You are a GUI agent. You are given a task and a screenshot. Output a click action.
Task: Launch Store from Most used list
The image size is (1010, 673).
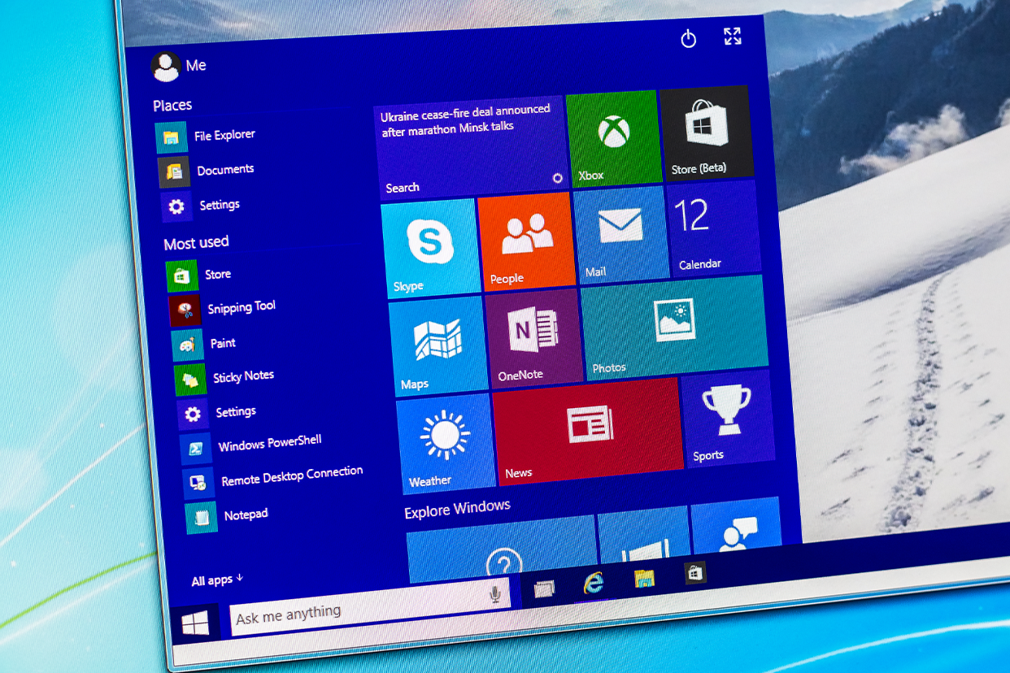pyautogui.click(x=199, y=276)
